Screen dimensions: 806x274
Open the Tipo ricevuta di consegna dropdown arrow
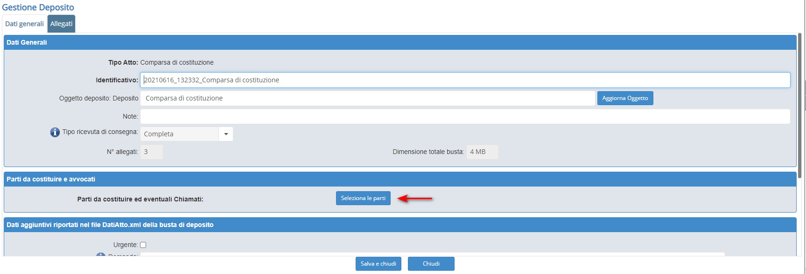coord(226,134)
